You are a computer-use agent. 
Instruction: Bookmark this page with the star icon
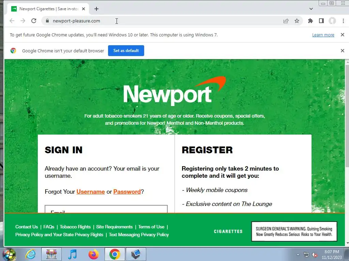(297, 21)
